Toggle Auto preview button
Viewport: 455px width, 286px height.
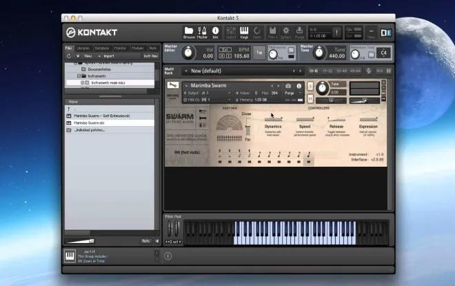point(145,241)
